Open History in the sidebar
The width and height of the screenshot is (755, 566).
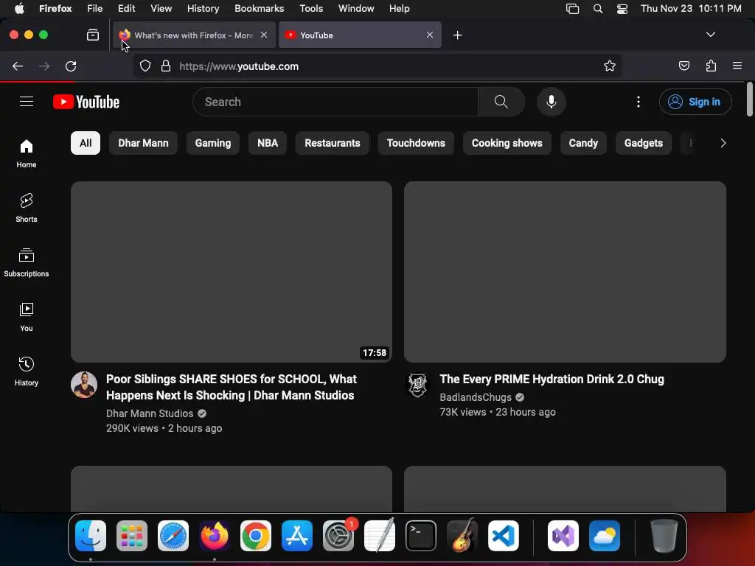(27, 371)
